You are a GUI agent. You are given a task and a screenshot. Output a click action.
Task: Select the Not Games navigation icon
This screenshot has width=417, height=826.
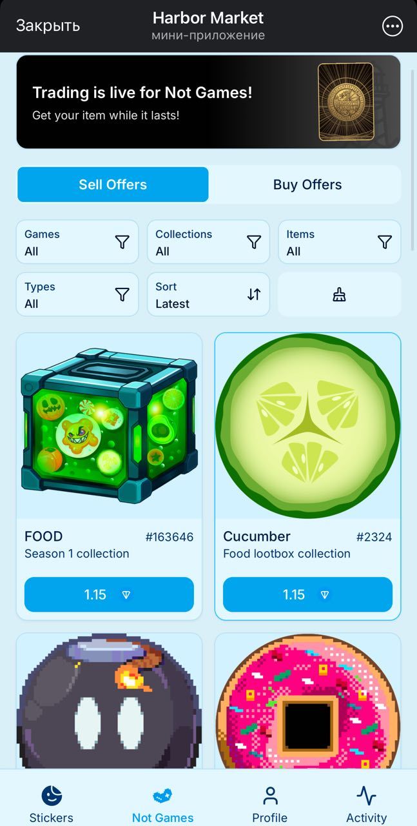click(162, 797)
